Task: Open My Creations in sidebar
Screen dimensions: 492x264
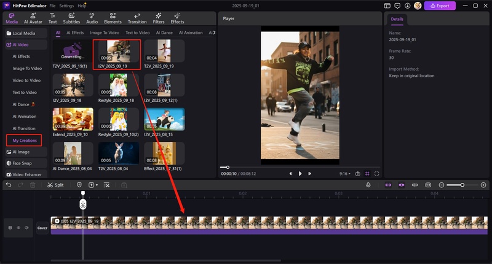Action: point(25,141)
